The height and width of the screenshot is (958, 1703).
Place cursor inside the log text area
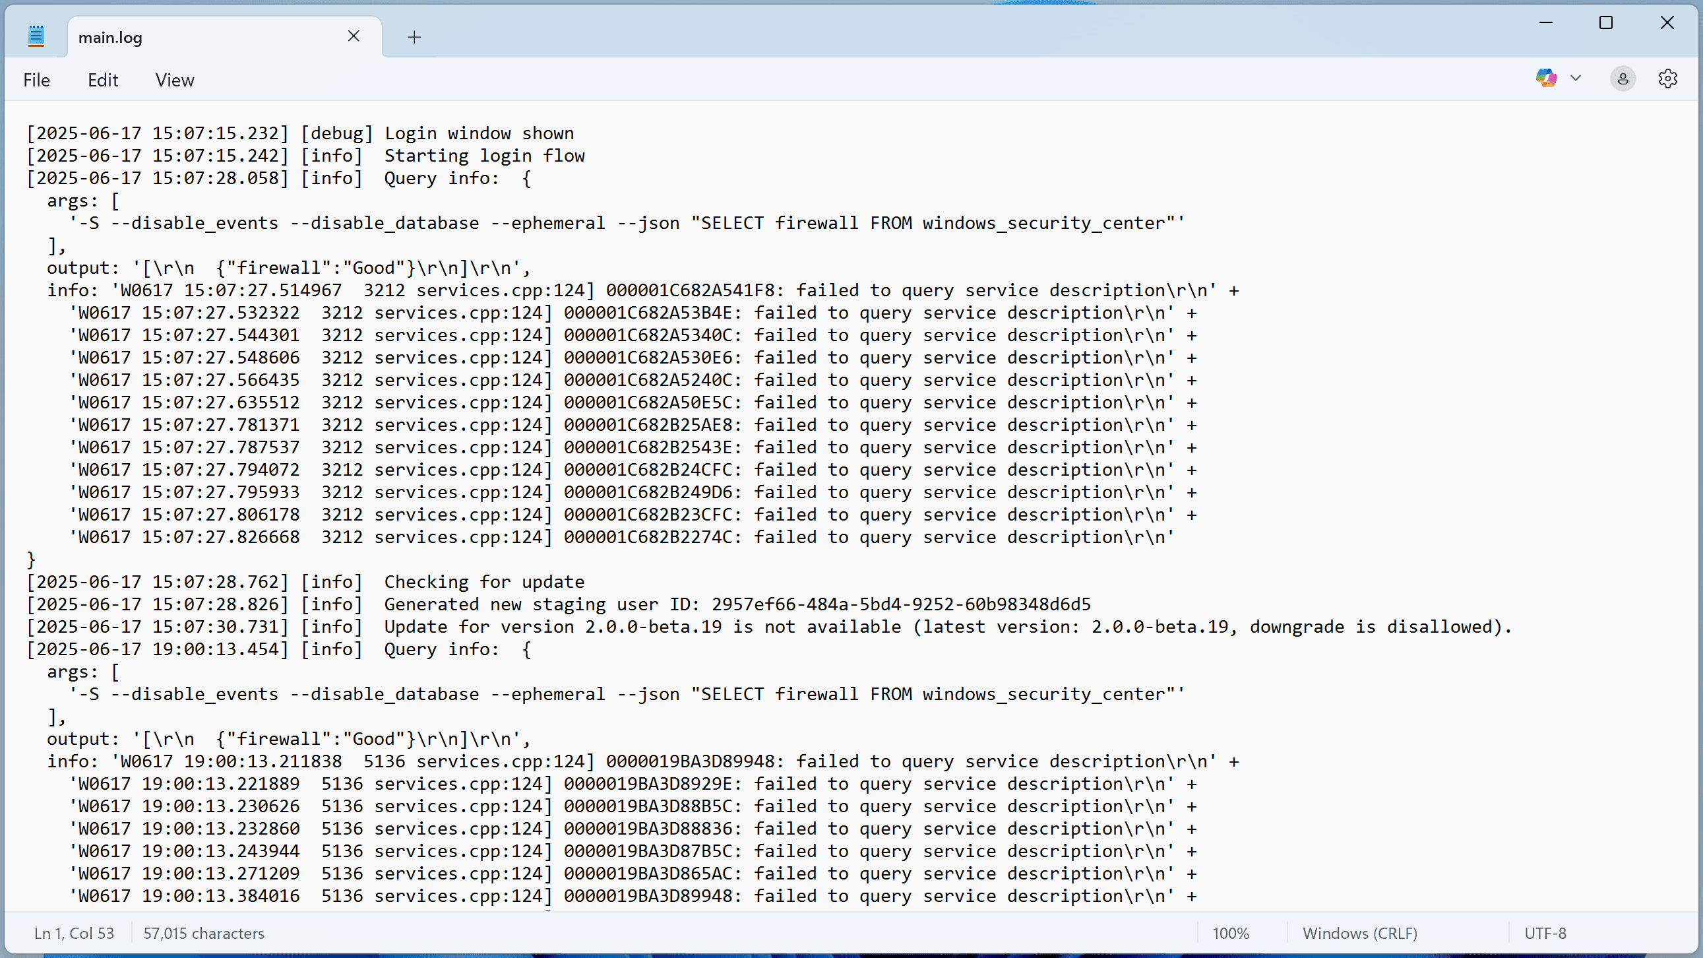click(793, 463)
